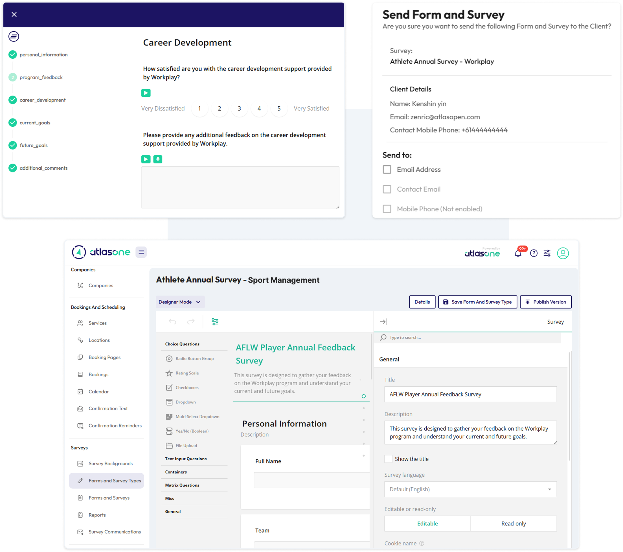Open the Designer Mode dropdown
623x552 pixels.
180,302
